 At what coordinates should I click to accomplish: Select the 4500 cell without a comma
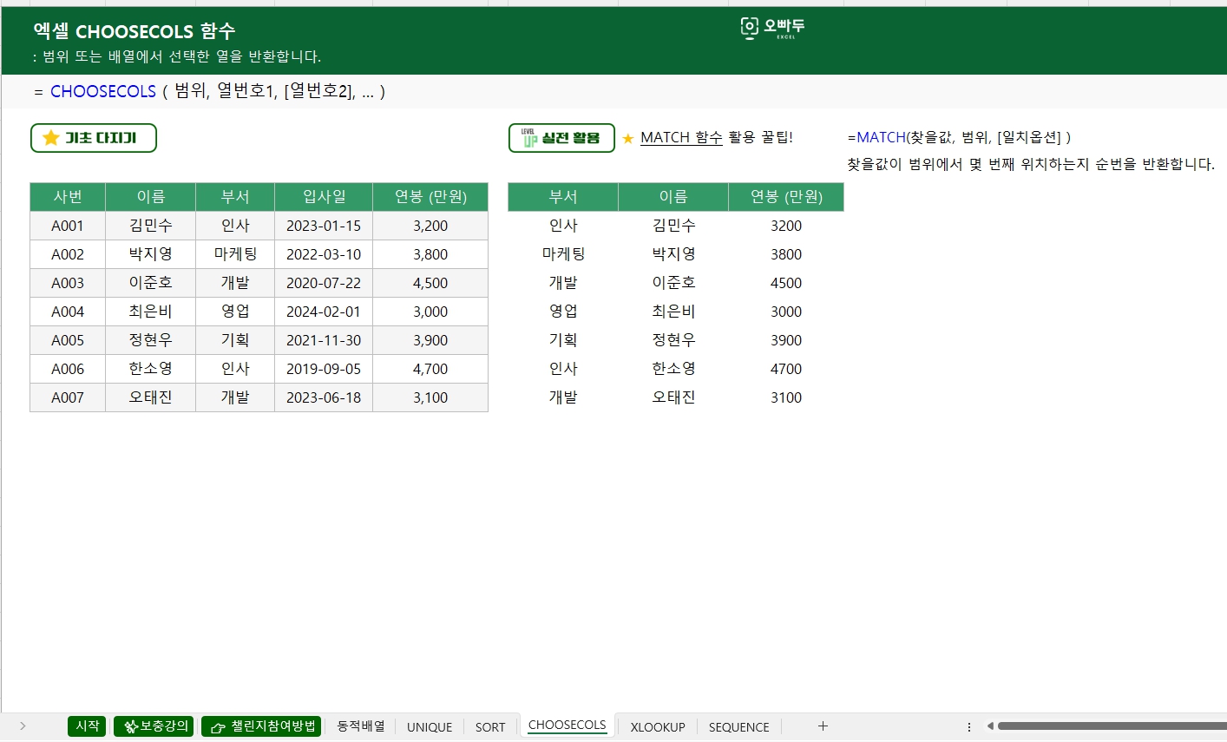[786, 283]
